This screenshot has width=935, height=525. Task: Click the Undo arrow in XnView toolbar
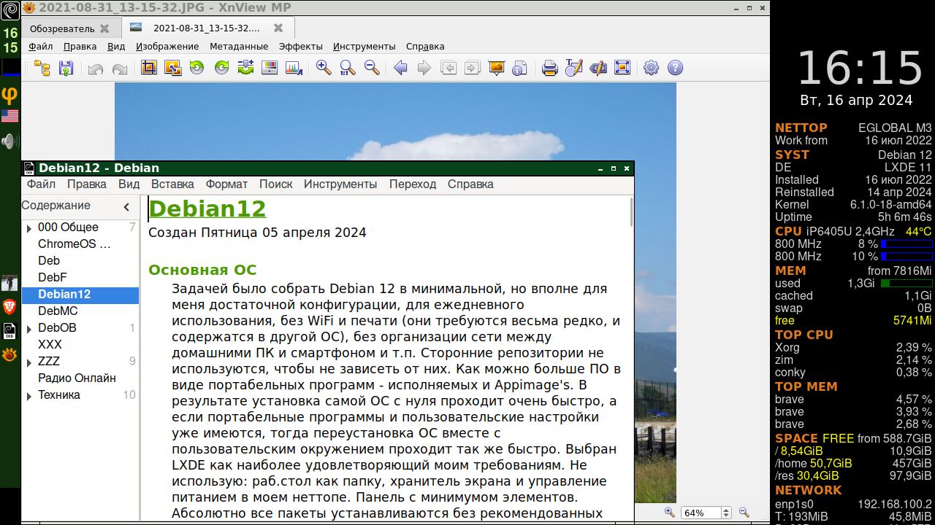[x=95, y=68]
